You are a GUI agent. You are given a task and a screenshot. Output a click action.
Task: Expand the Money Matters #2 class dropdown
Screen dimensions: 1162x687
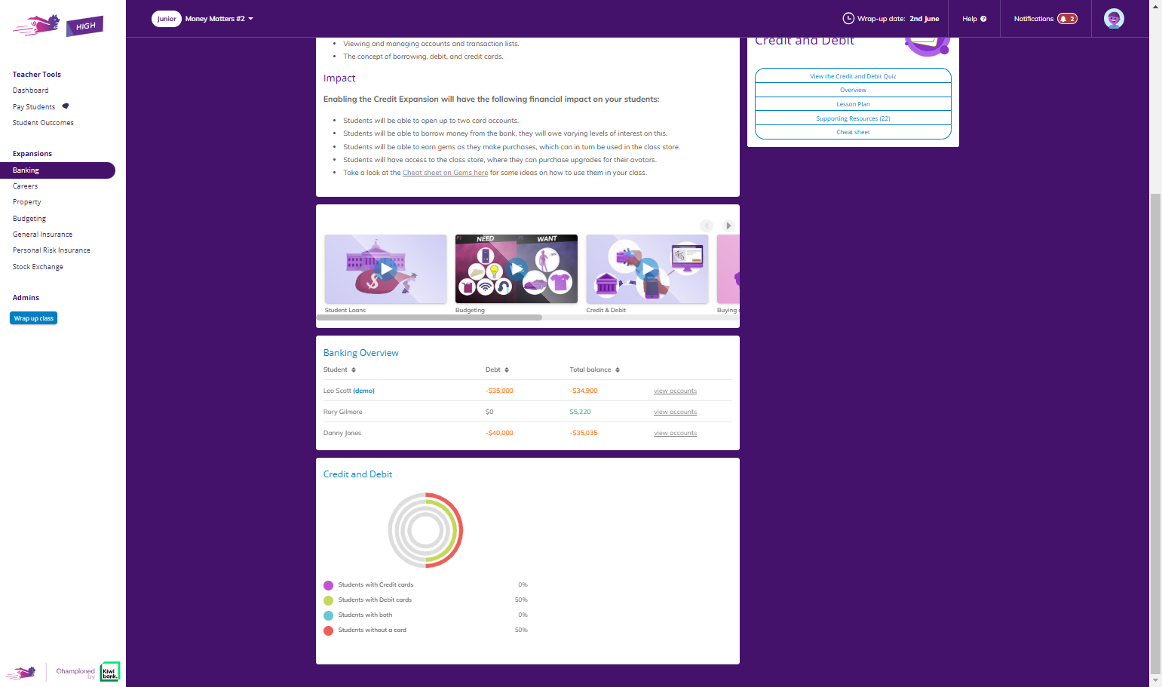[x=219, y=19]
